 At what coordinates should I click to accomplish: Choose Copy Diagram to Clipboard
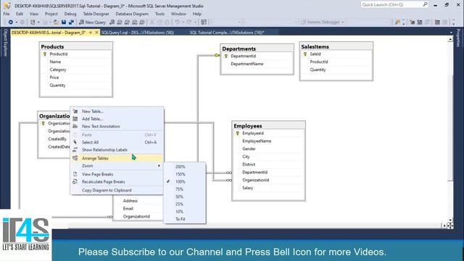pos(107,190)
